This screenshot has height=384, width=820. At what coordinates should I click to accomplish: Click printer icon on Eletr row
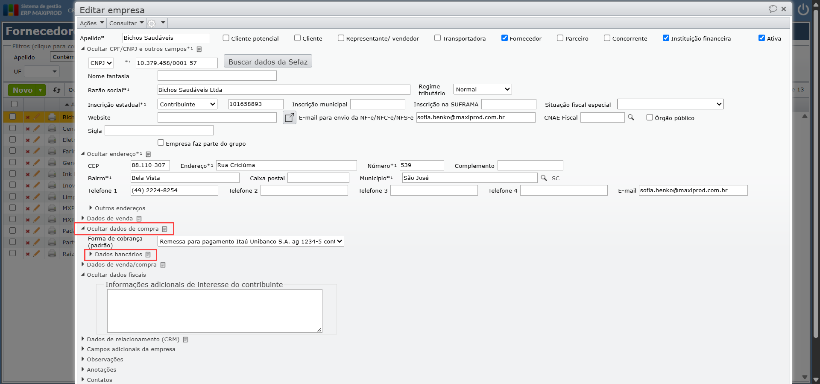coord(52,140)
